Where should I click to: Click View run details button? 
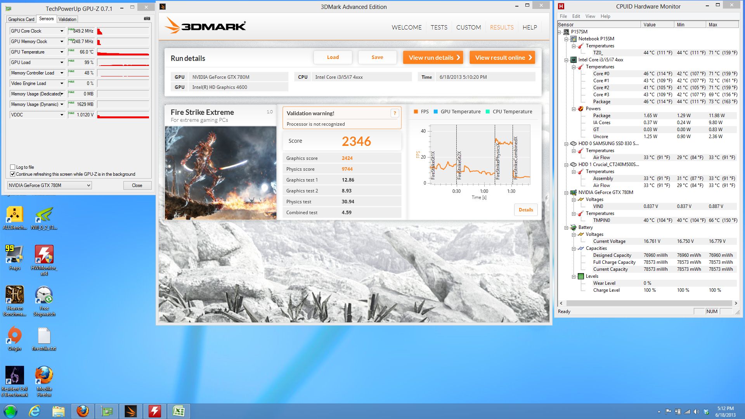(x=433, y=57)
